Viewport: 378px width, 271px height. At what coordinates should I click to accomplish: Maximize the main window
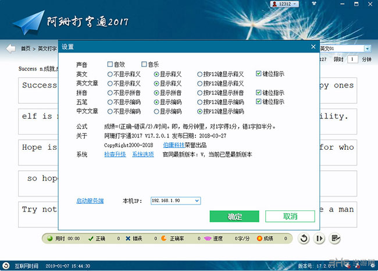356,4
